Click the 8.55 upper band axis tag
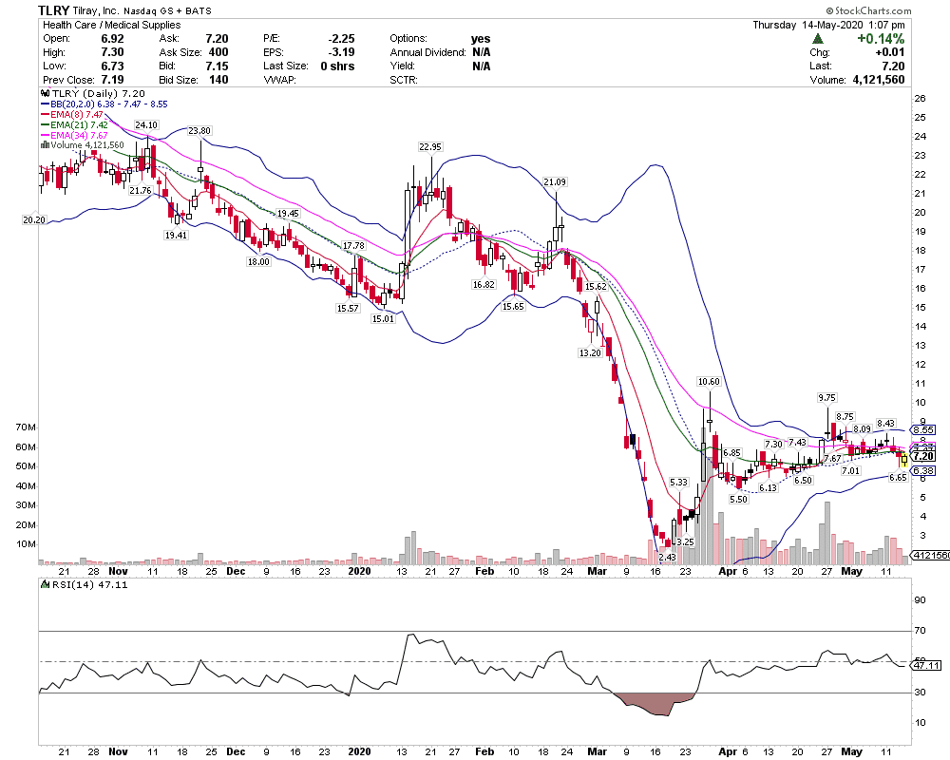The image size is (950, 760). [924, 429]
